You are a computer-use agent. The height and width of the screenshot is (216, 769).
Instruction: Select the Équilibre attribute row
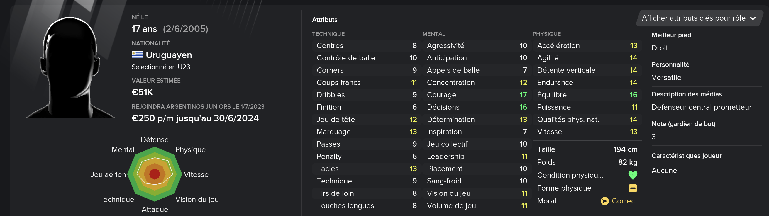[x=587, y=95]
